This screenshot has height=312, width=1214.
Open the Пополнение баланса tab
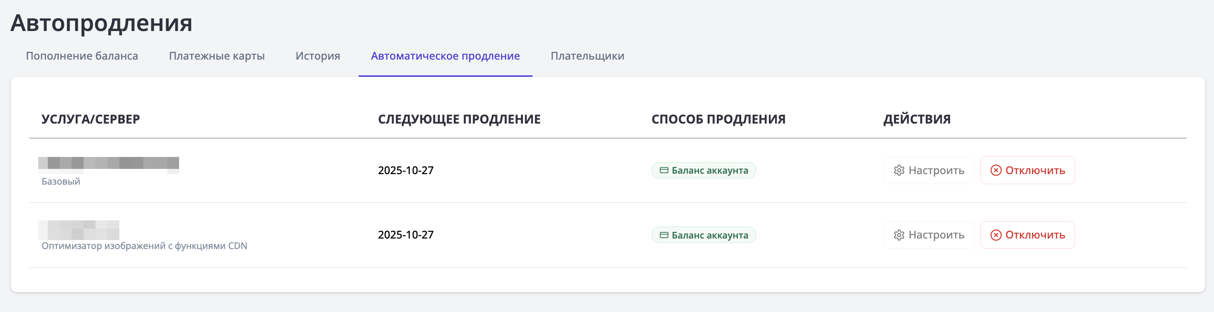point(82,56)
